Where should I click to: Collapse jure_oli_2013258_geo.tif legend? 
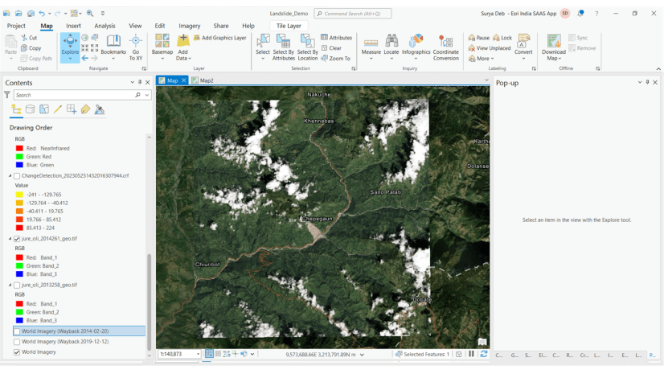pyautogui.click(x=10, y=285)
